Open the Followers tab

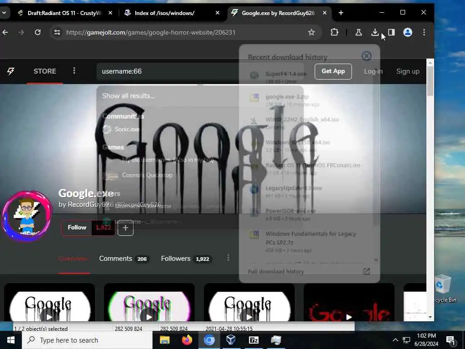coord(186,259)
